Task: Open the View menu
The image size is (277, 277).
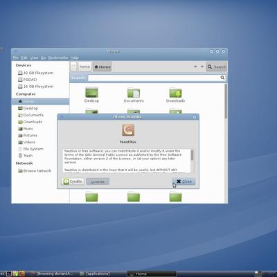Action: click(34, 57)
